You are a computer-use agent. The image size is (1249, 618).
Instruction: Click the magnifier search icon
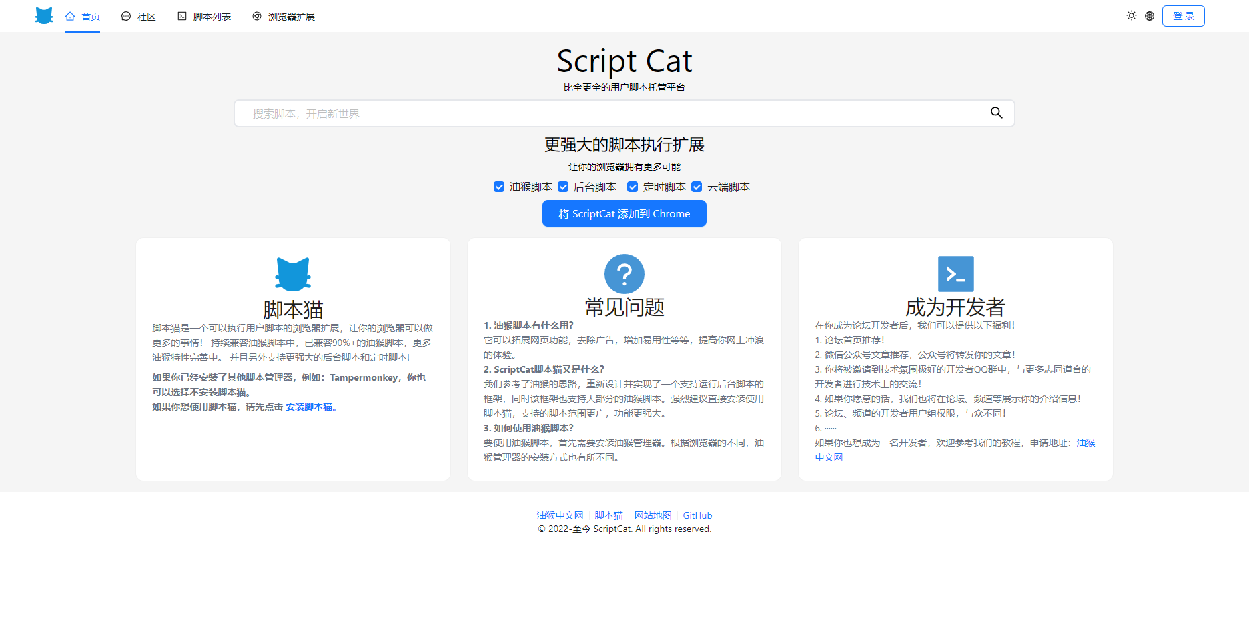[996, 113]
